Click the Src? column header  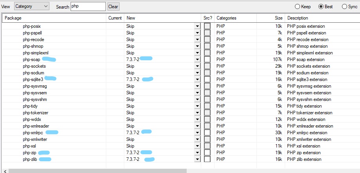[x=207, y=18]
